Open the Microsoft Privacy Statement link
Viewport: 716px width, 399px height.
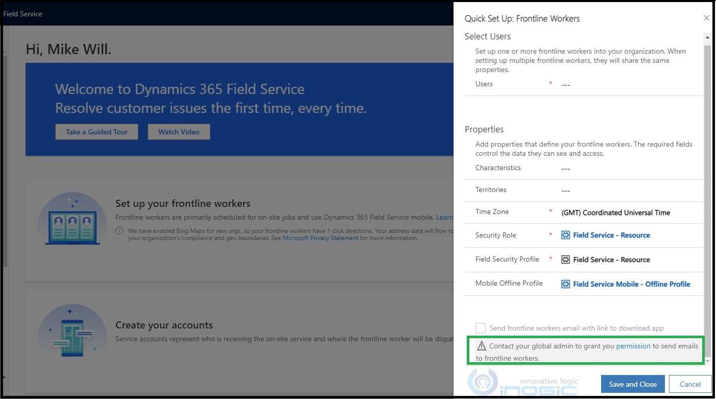(320, 238)
